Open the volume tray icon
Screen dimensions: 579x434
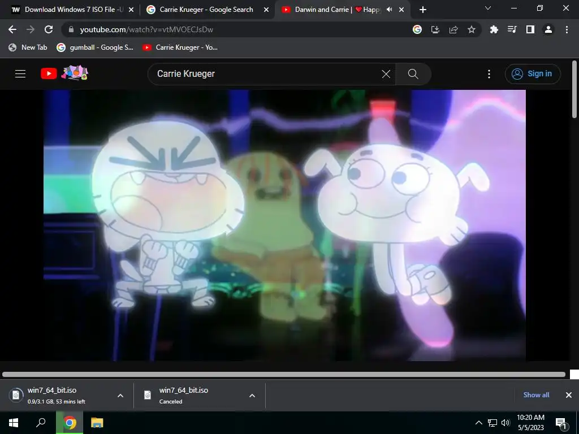(505, 423)
